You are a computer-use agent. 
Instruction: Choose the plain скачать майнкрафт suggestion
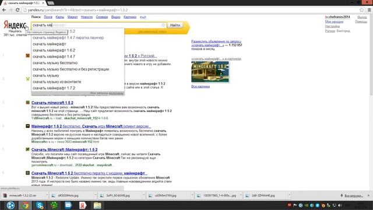point(78,44)
